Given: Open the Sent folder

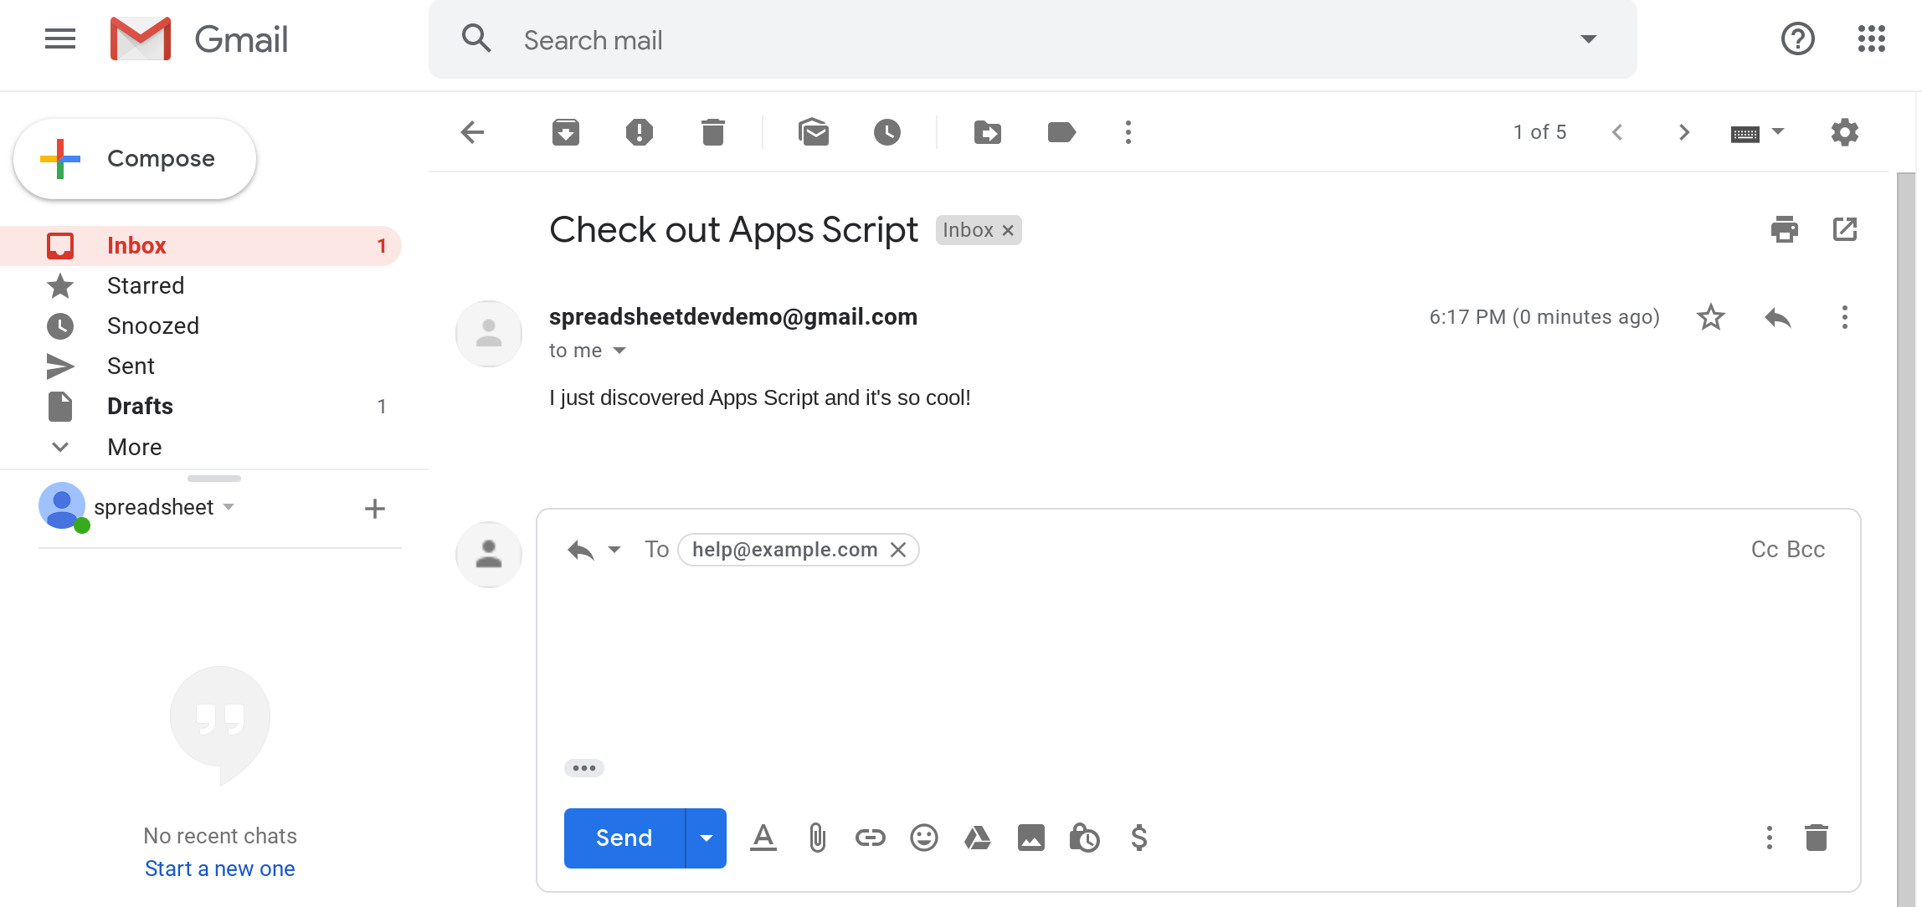Looking at the screenshot, I should [201, 366].
